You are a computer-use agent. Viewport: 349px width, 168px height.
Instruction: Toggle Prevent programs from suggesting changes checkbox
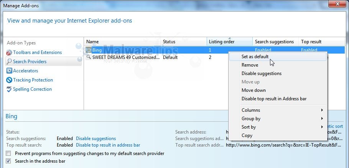(8, 153)
